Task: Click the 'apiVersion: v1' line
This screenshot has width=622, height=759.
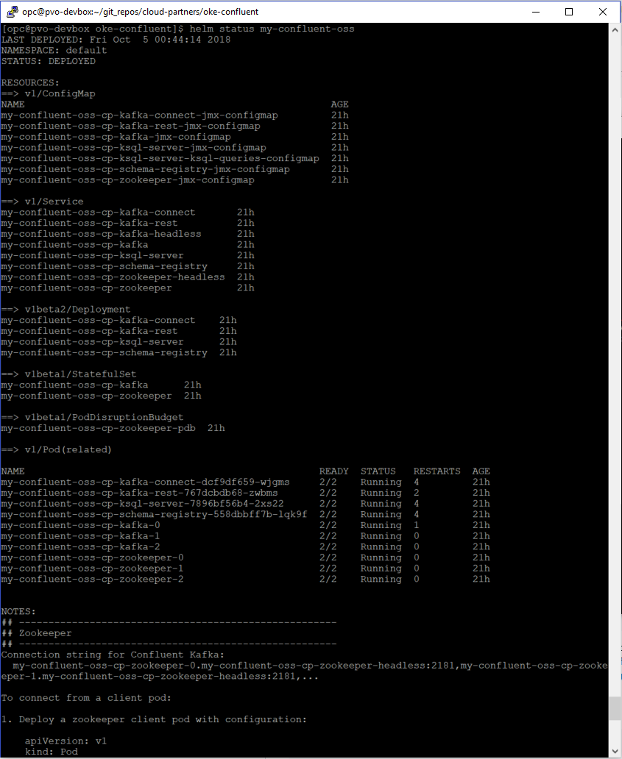Action: point(66,741)
